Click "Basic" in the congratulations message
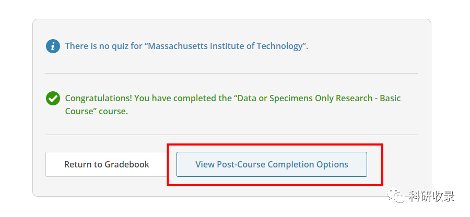This screenshot has width=470, height=217. (389, 98)
